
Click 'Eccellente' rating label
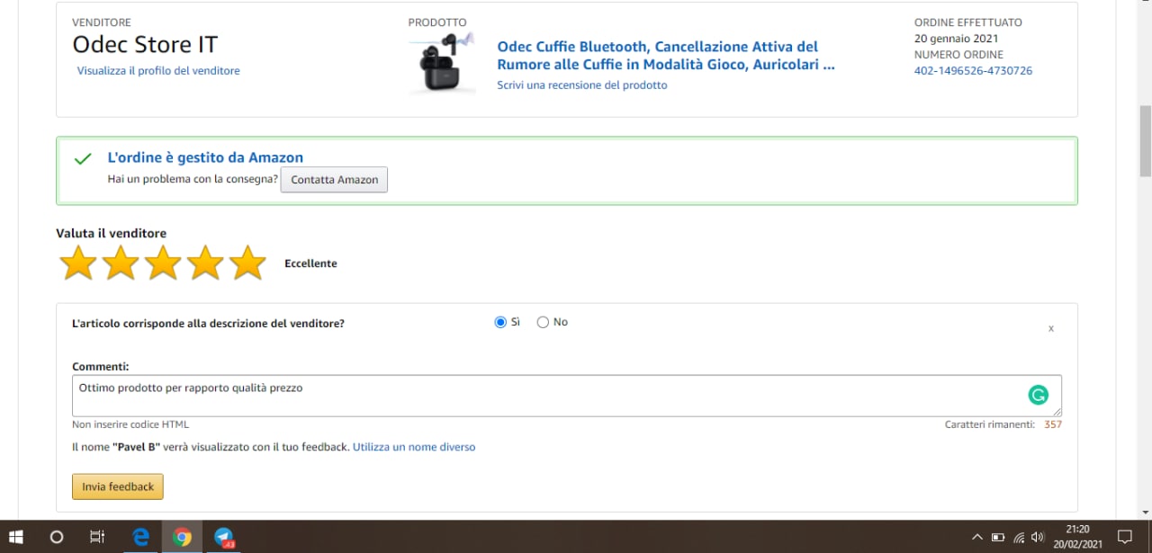click(310, 263)
